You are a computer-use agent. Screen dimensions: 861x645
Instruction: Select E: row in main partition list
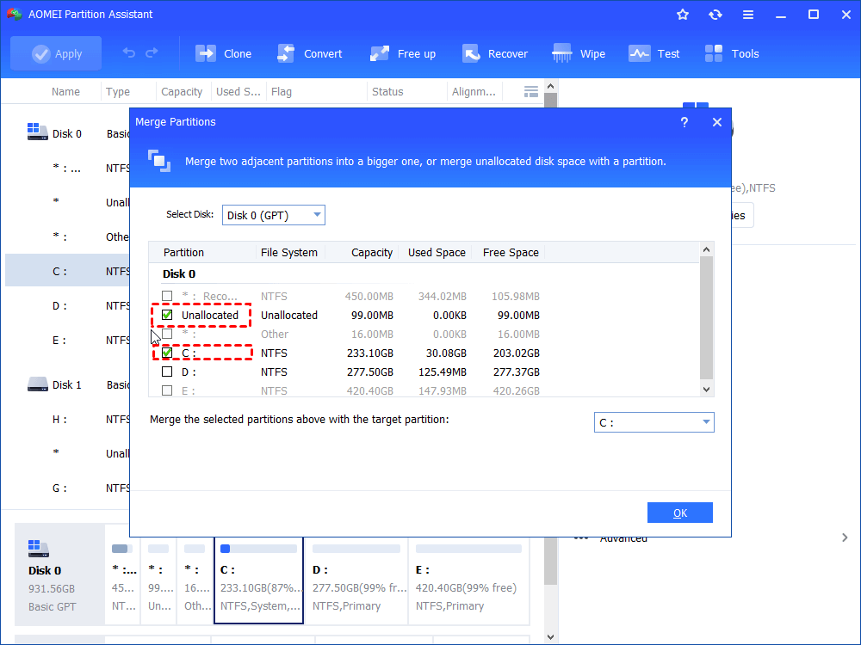tap(67, 340)
